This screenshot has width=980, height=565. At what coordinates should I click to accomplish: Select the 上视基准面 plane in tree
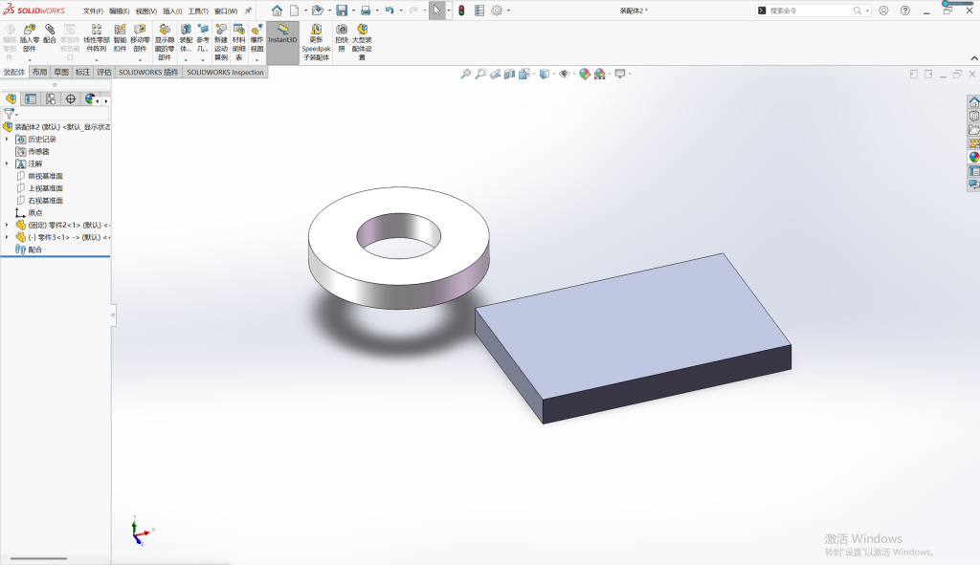45,188
